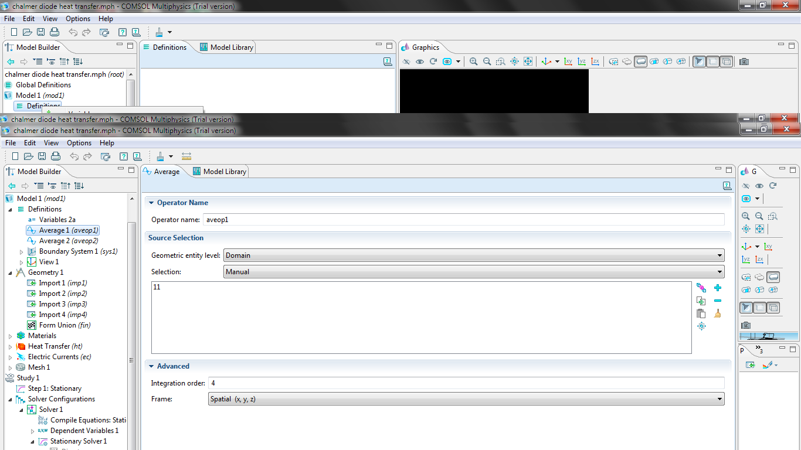Click Undo arrow in front window toolbar
This screenshot has width=801, height=450.
(x=74, y=156)
